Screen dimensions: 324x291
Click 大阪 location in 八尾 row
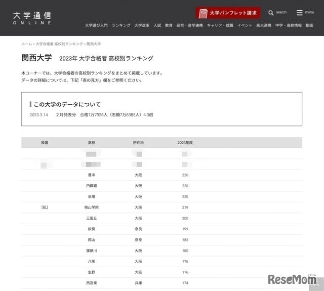pyautogui.click(x=138, y=262)
